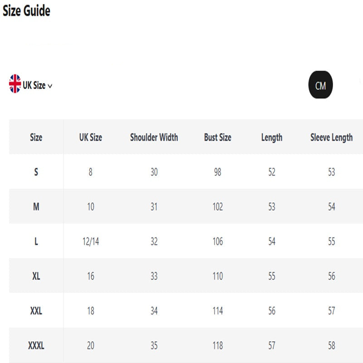
Task: Click sleeve length value 53
Action: (x=331, y=172)
